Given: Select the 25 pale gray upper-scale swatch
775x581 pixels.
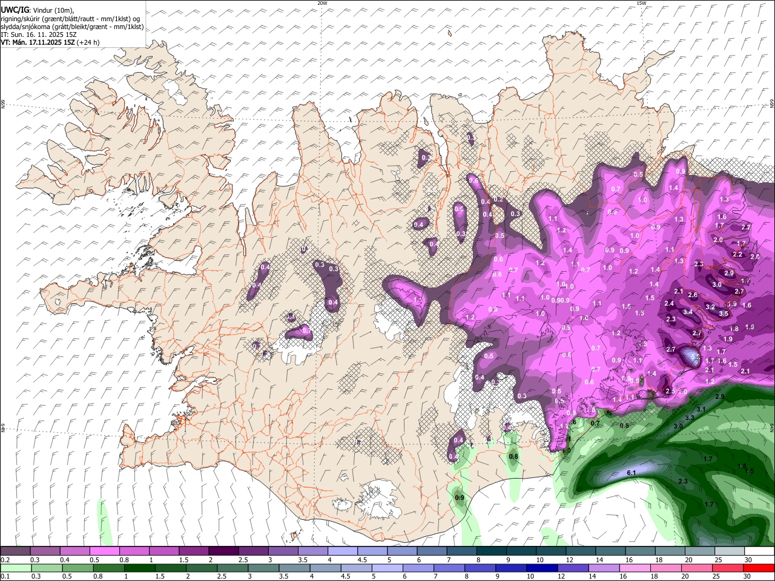Looking at the screenshot, I should tap(728, 551).
